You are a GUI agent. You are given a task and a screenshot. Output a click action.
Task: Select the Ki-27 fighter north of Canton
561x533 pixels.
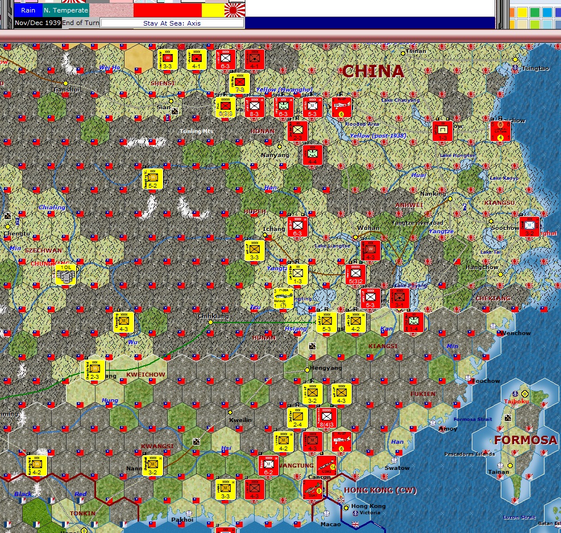pos(342,442)
